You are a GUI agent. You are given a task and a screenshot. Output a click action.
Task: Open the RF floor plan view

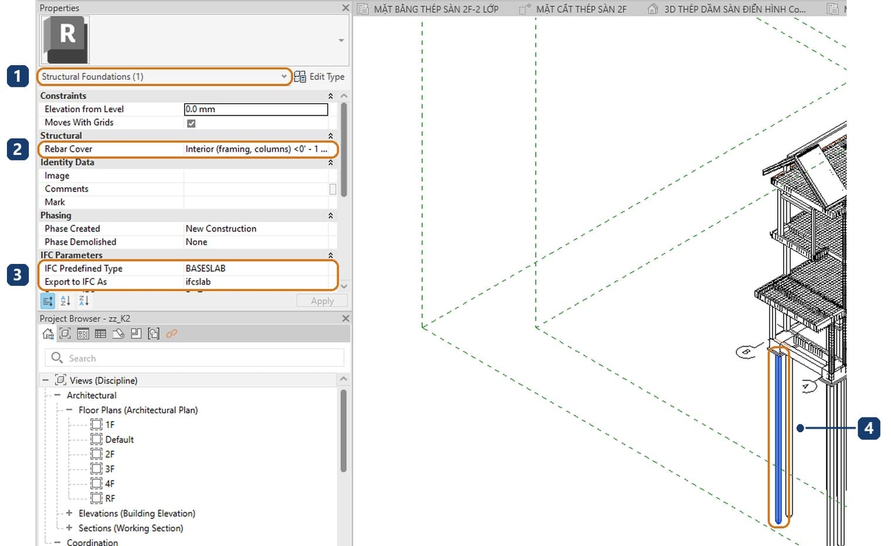click(x=110, y=498)
